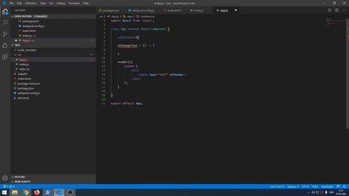Open App.js under src folder

[x=23, y=59]
